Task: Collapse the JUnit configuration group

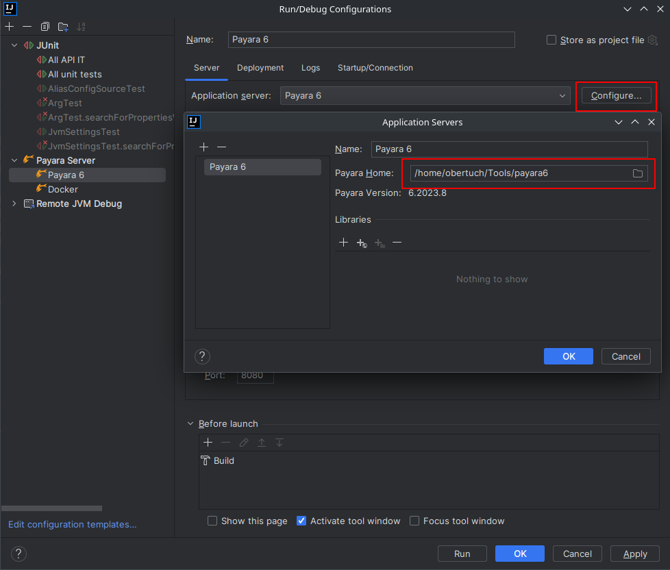Action: click(14, 45)
